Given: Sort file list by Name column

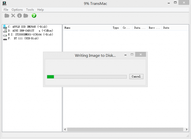Looking at the screenshot, I should coord(87,28).
